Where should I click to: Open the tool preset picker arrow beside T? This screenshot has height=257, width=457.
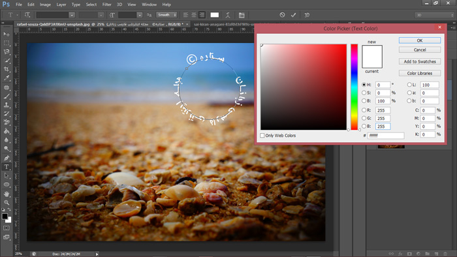coord(18,15)
